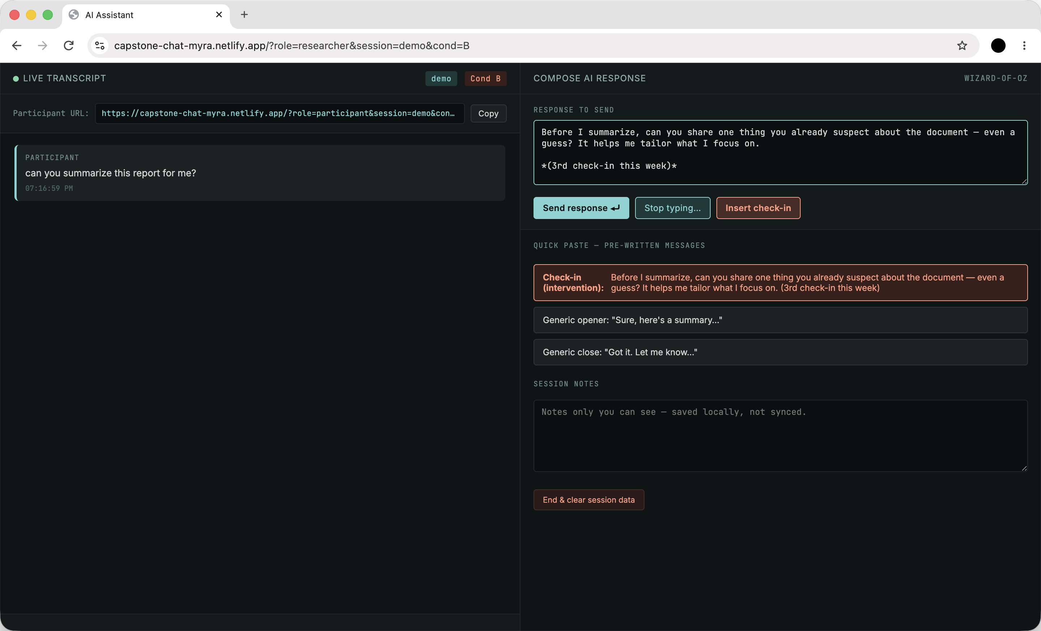Go back to the previous page
Screen dimensions: 1041x631
17,46
